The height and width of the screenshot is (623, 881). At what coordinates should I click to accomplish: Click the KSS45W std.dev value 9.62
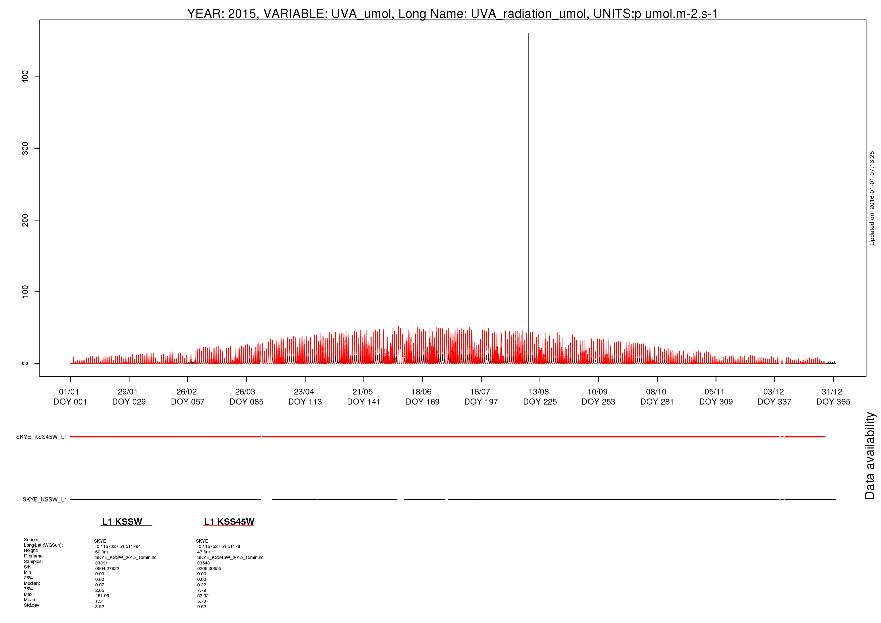point(201,607)
